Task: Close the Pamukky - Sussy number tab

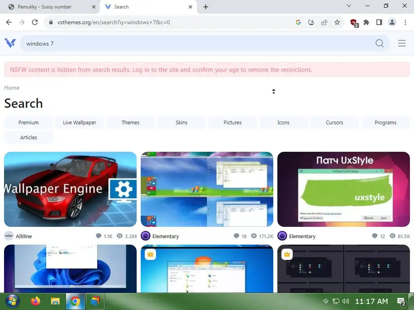Action: pos(93,7)
